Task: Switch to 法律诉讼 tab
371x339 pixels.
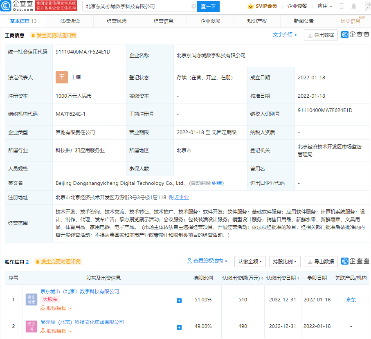Action: pos(70,21)
